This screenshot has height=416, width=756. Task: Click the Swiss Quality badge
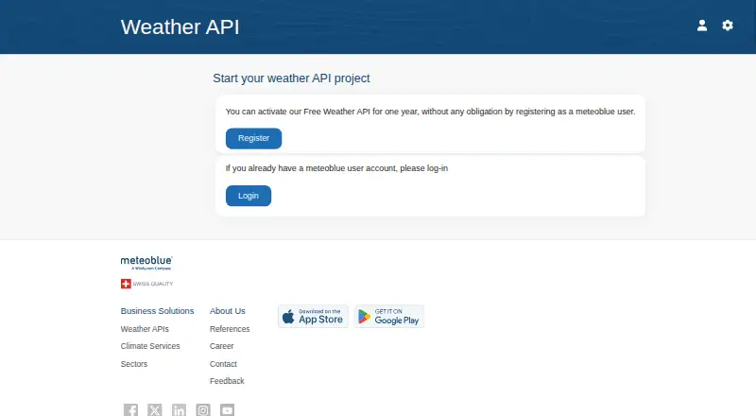[146, 284]
